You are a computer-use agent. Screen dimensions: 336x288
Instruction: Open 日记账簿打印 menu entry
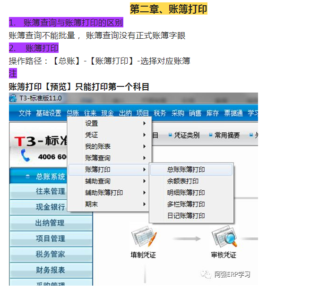pyautogui.click(x=186, y=216)
